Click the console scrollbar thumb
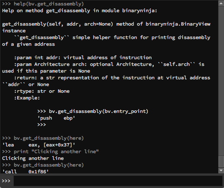224x188 pixels. [221, 162]
